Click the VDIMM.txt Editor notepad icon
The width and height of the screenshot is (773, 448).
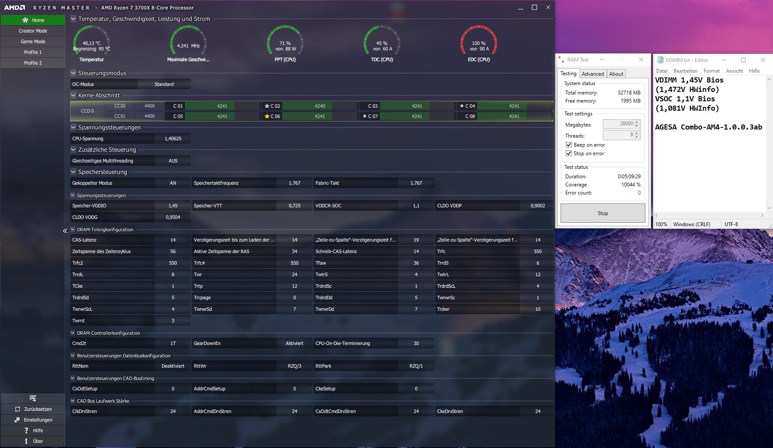pyautogui.click(x=660, y=60)
